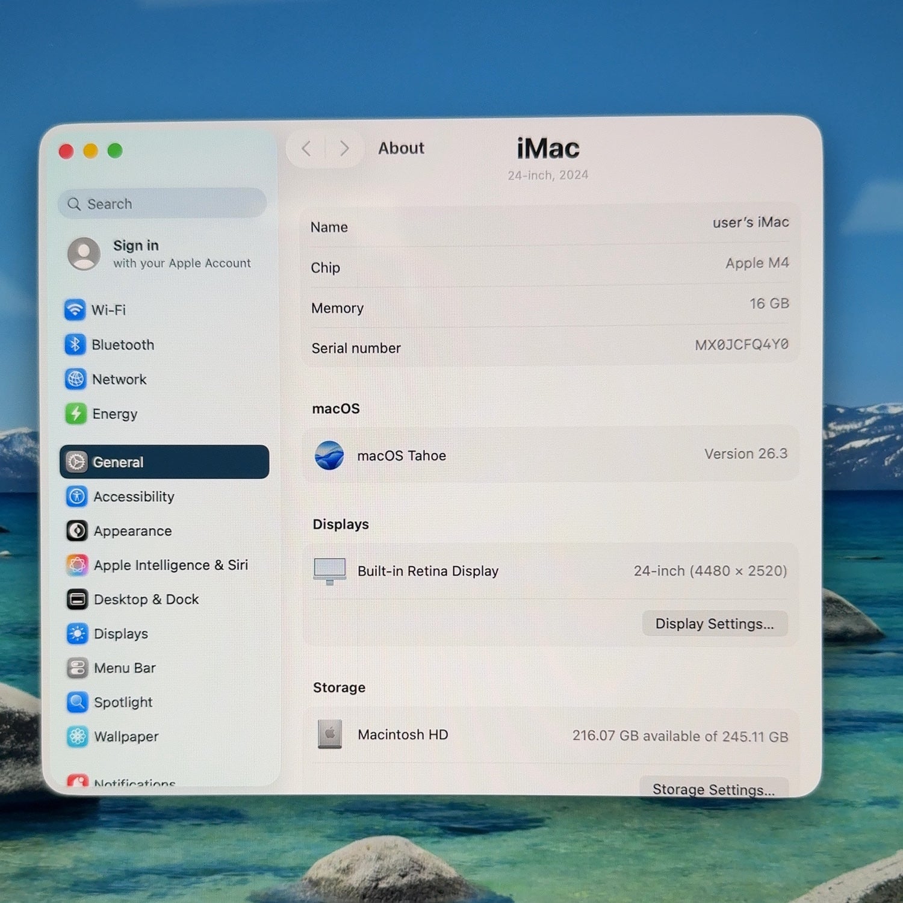Select the Appearance icon
The height and width of the screenshot is (903, 903).
tap(76, 530)
